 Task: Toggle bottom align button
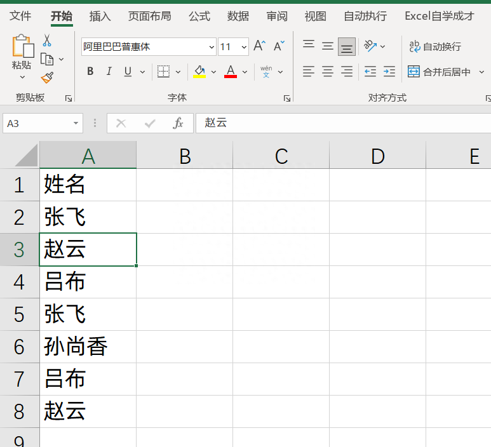coord(347,46)
